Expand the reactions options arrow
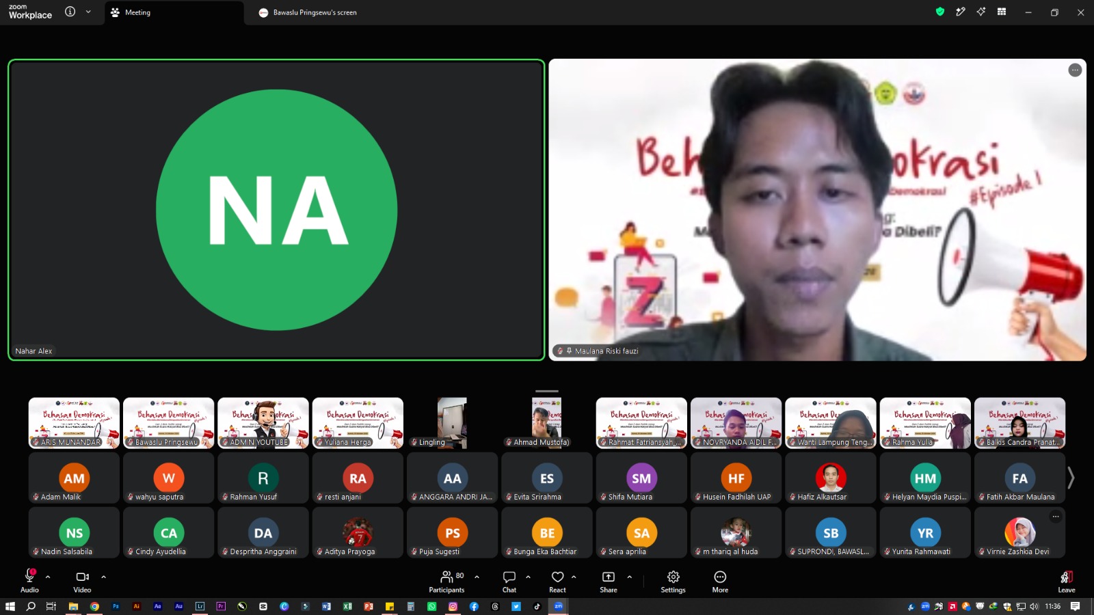Screen dimensions: 1094x615 coord(574,577)
